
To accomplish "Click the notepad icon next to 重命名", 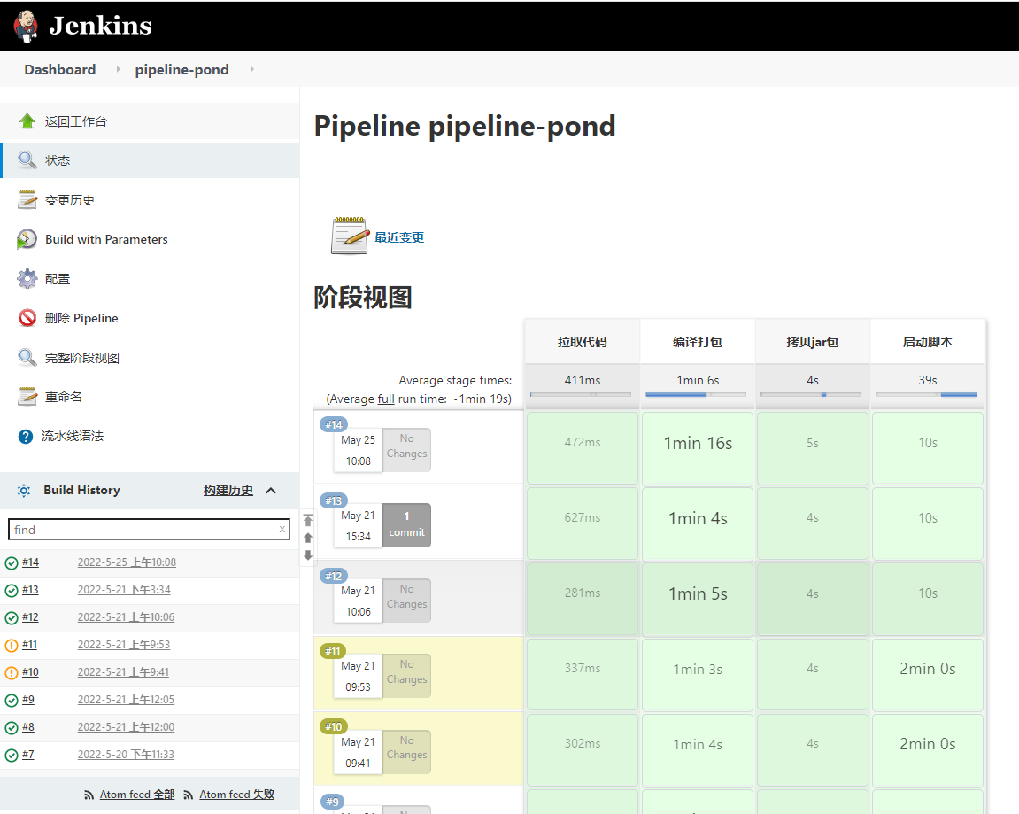I will coord(27,397).
